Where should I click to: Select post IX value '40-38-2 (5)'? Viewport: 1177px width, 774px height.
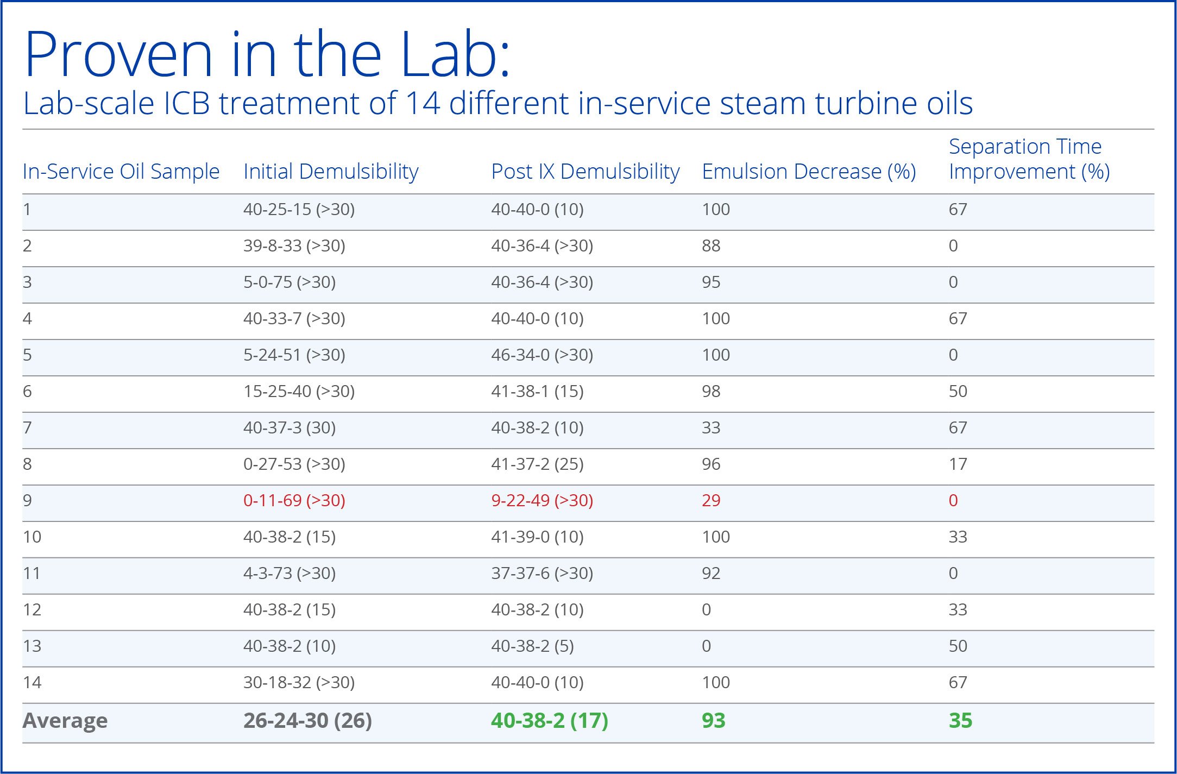(532, 646)
